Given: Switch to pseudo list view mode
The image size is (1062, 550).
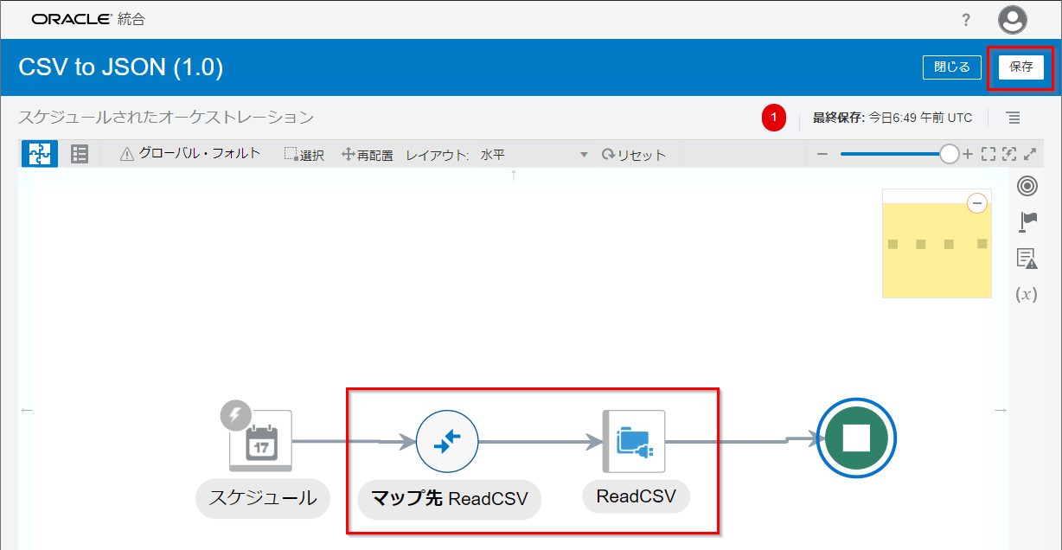Looking at the screenshot, I should [x=80, y=154].
